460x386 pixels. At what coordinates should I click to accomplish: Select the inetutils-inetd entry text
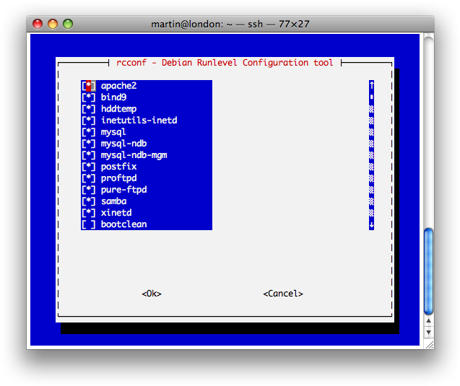click(x=139, y=120)
